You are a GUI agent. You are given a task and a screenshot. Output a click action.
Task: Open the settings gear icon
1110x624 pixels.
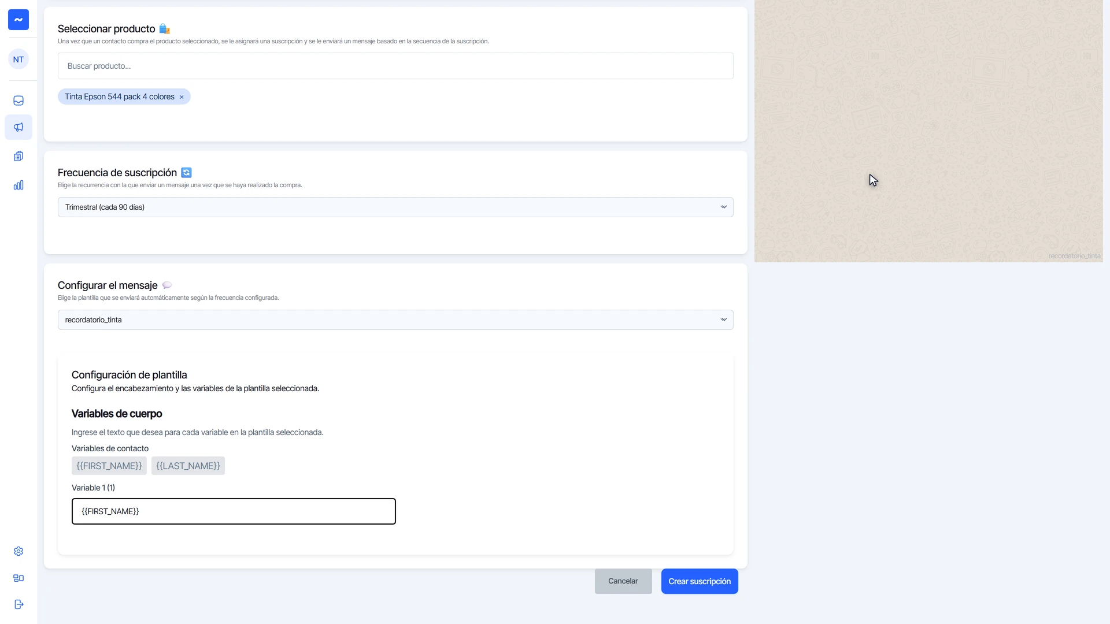point(18,551)
